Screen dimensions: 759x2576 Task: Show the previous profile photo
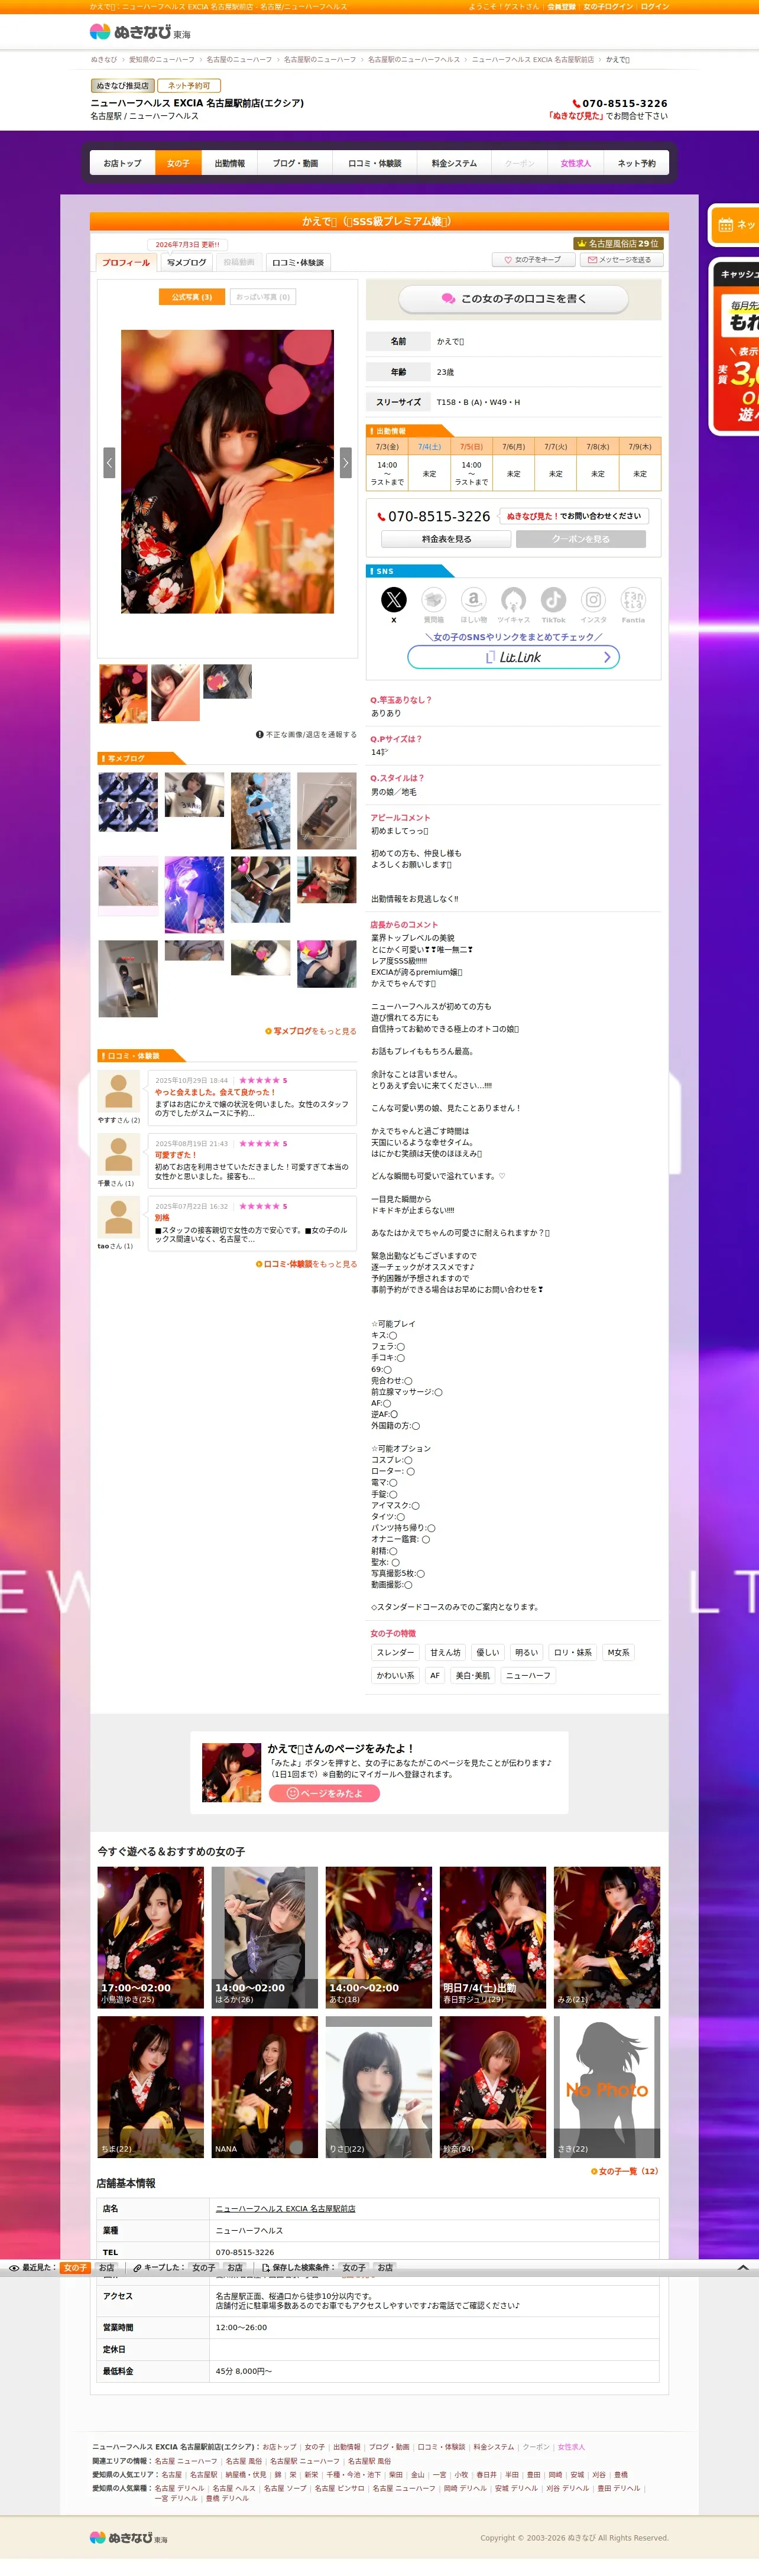109,462
